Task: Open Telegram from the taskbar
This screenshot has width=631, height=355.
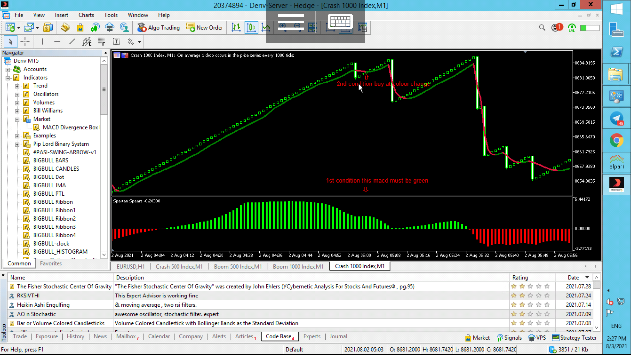Action: [x=617, y=119]
